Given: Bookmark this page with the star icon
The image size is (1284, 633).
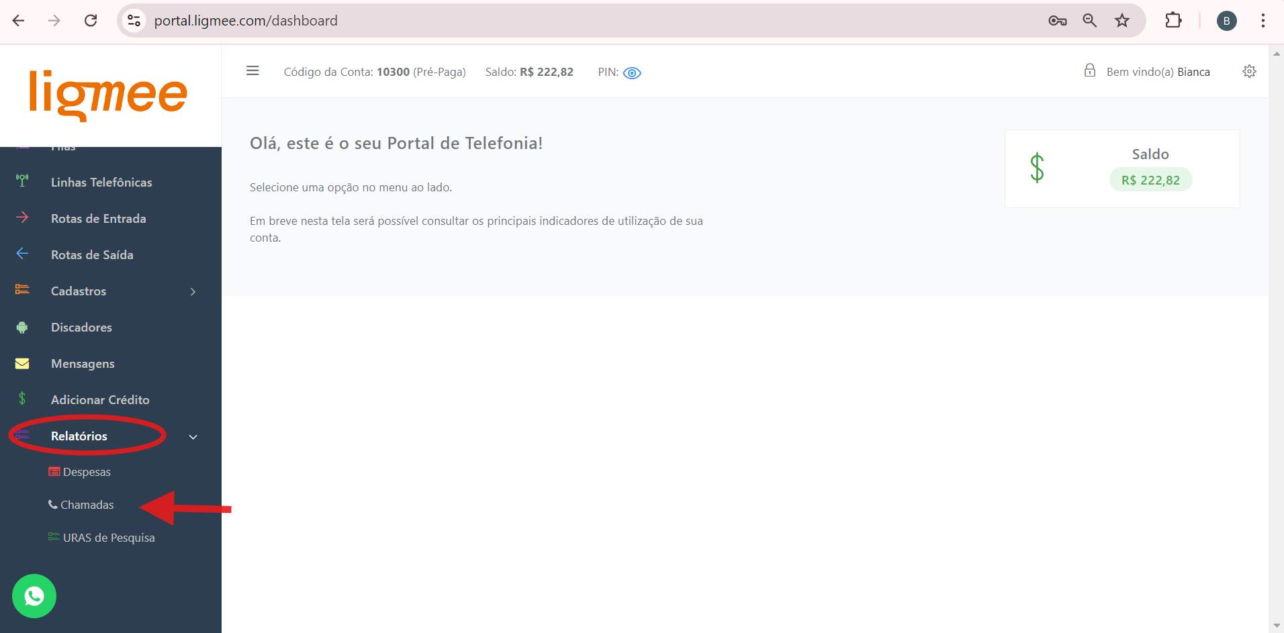Looking at the screenshot, I should pos(1121,21).
